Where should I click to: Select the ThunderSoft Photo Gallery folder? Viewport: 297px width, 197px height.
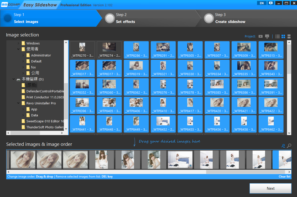(45, 127)
